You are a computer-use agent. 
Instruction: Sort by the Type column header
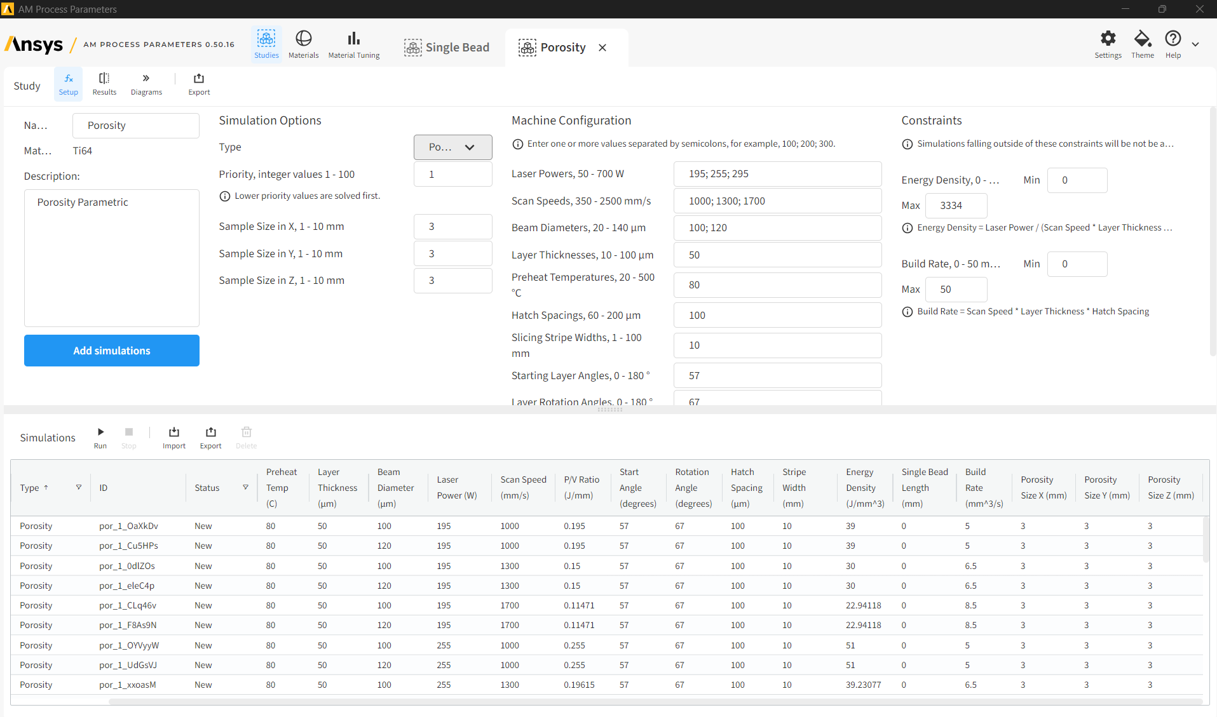34,488
